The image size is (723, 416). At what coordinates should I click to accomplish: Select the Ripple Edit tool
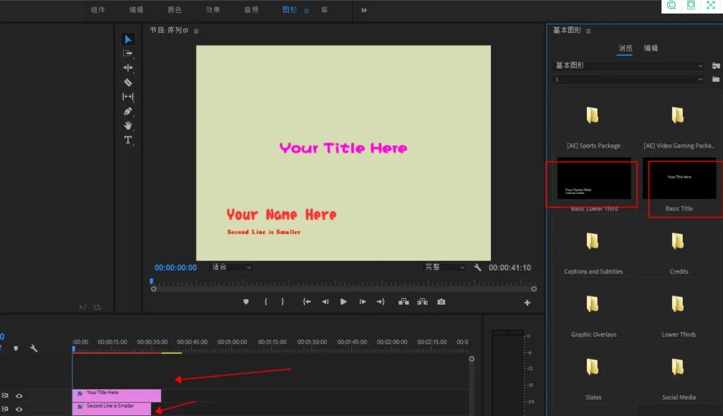point(128,68)
